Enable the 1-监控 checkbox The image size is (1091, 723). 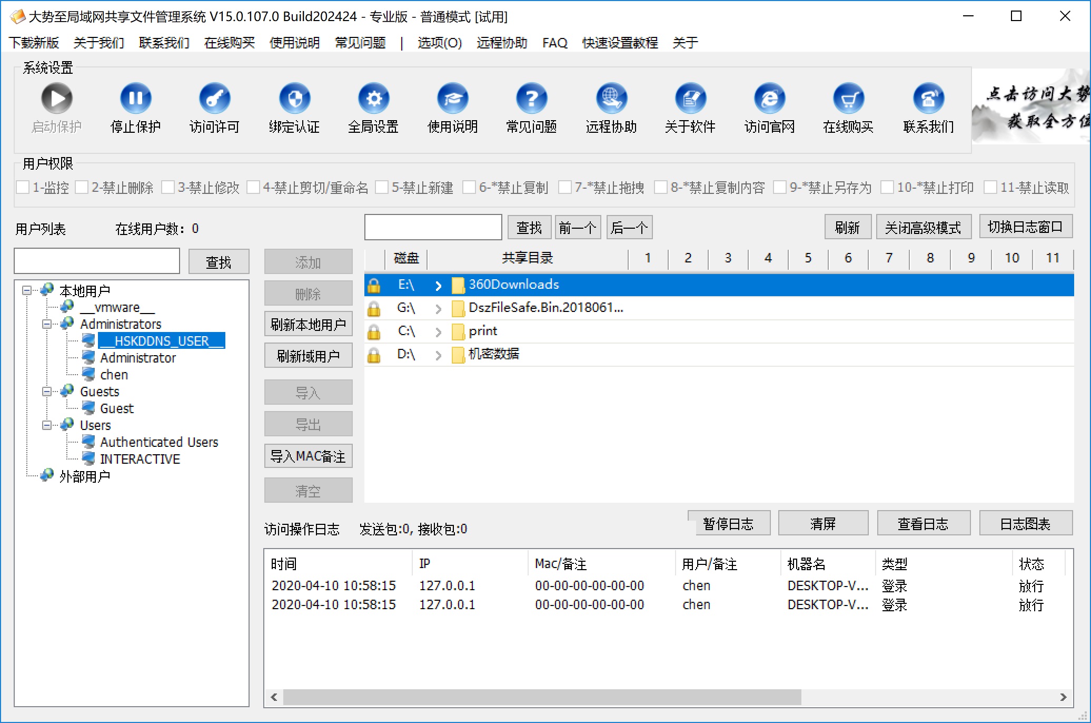(x=23, y=188)
